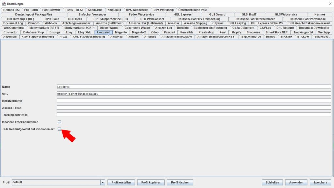This screenshot has height=188, width=334.
Task: Open the DHL Easylog tab
Action: 237,23
